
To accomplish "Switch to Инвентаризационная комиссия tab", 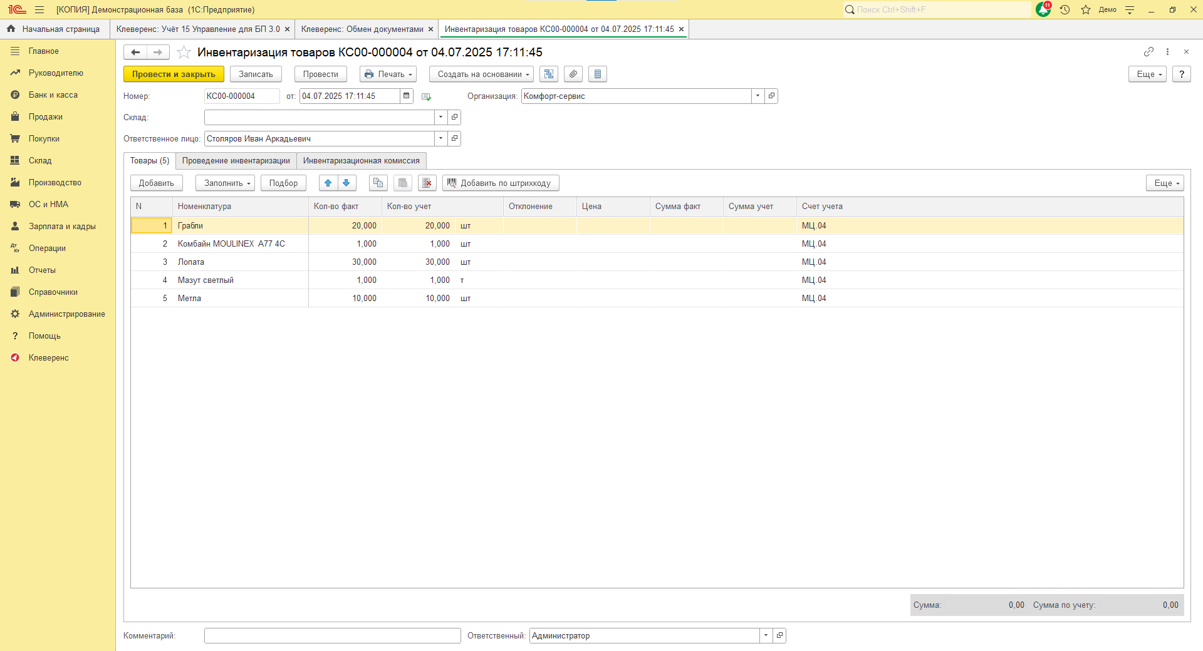I will tap(362, 161).
